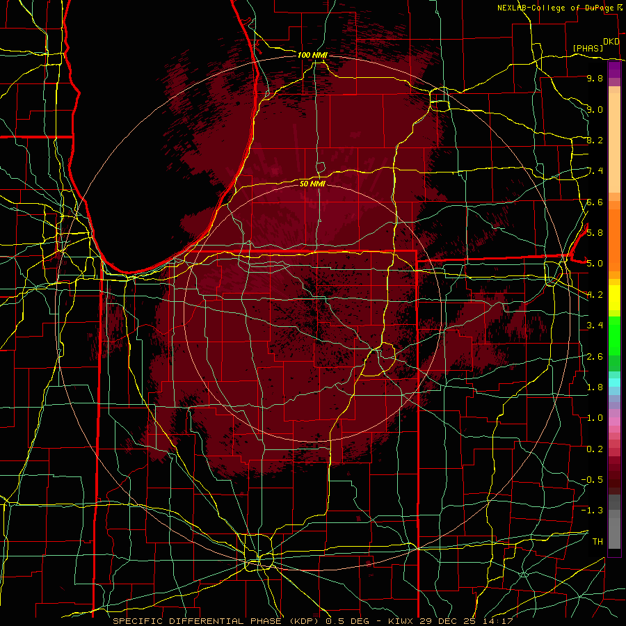Pick the pink segment of the color bar

click(614, 422)
